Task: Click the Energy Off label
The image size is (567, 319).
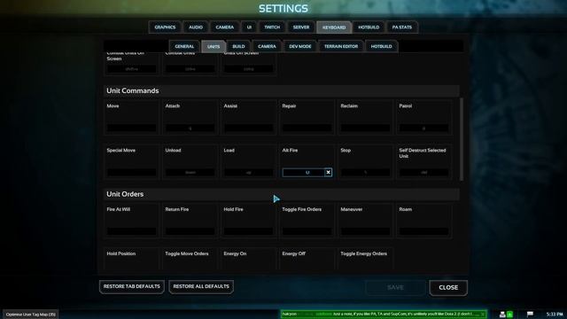Action: tap(293, 253)
